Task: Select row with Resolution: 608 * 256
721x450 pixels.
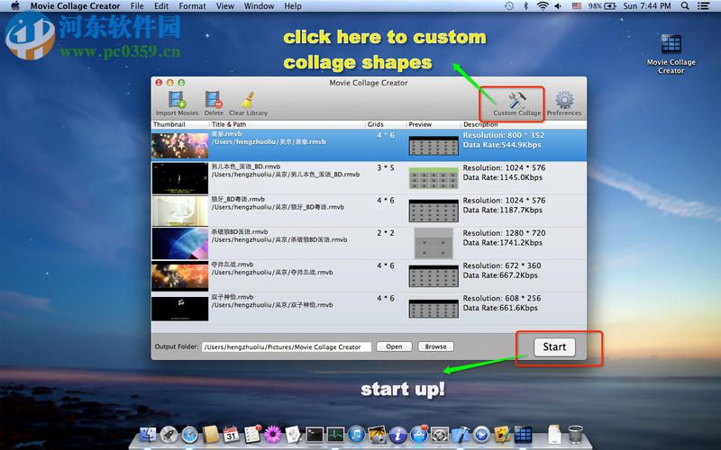Action: click(369, 309)
